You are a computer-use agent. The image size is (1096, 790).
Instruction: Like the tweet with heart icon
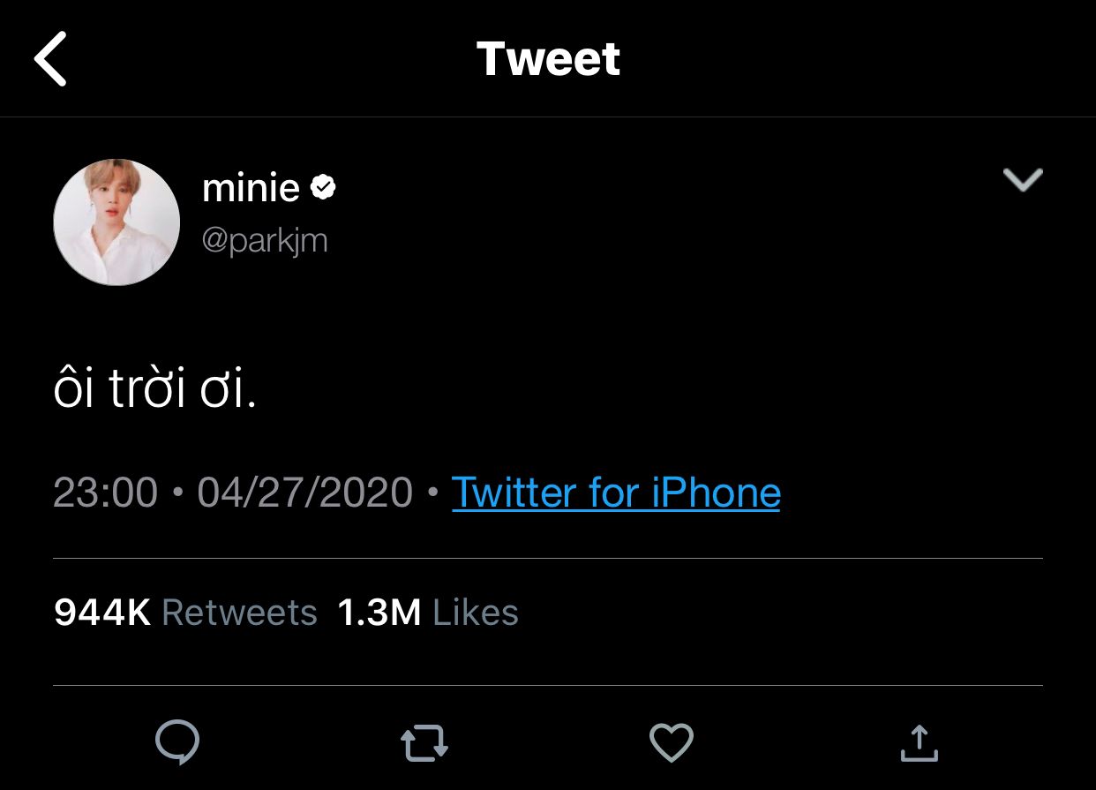click(672, 742)
